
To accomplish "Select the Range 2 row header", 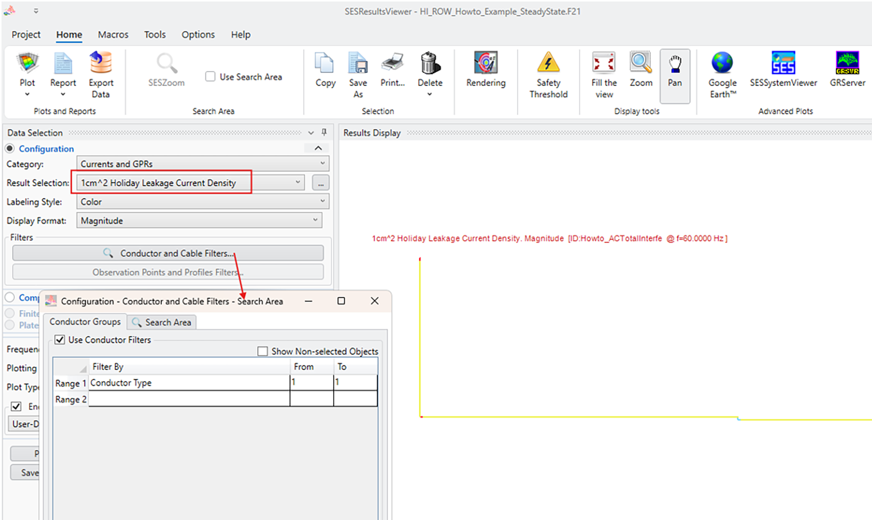I will (x=71, y=399).
